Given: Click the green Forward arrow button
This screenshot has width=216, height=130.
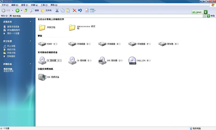Looking at the screenshot, I should click(17, 10).
